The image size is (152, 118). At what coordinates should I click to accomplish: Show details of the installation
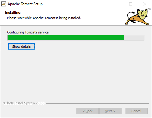click(x=22, y=47)
